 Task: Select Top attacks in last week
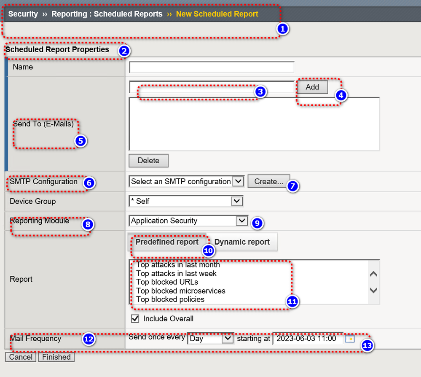[176, 274]
